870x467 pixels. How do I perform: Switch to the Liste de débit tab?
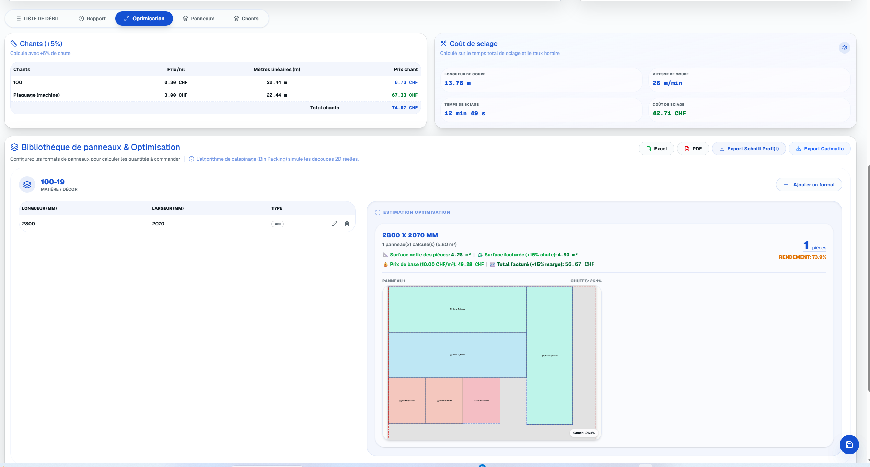click(x=37, y=19)
